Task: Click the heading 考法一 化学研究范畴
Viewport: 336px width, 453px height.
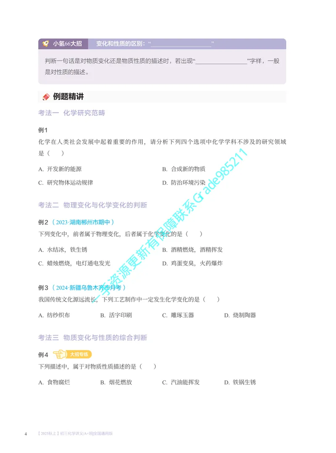Action: tap(71, 113)
